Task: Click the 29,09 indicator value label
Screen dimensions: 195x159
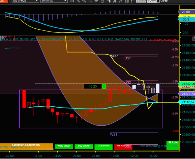Action: pyautogui.click(x=187, y=12)
